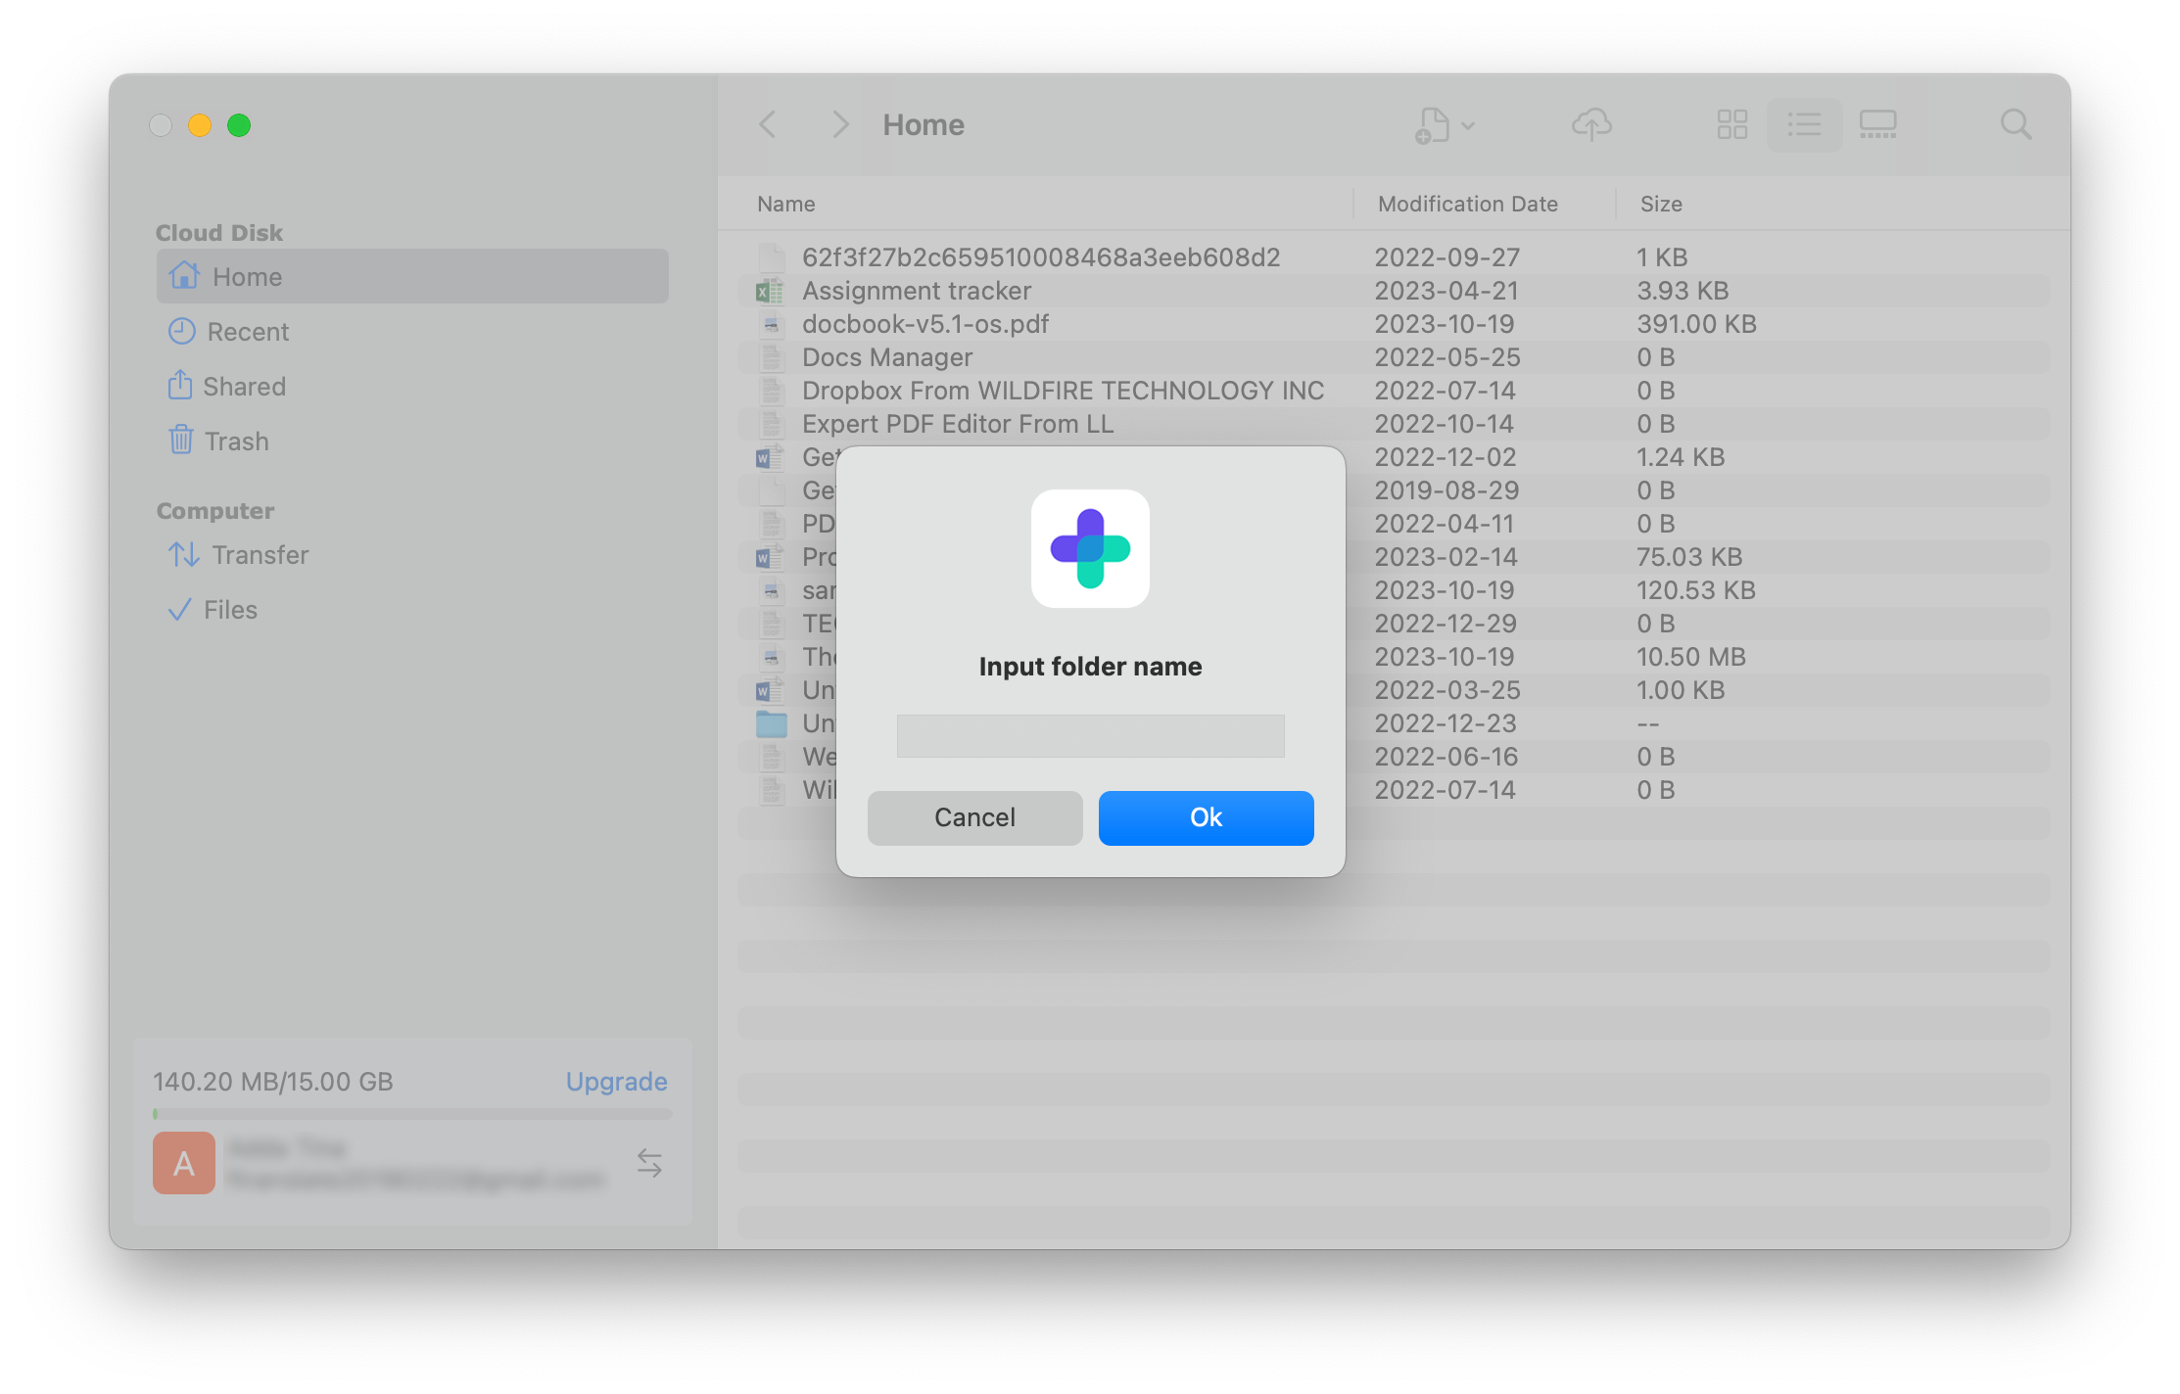
Task: Click the PDF icon of docbook-v5.1-os.pdf
Action: pos(771,324)
